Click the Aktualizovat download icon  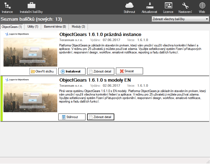pyautogui.click(x=150, y=5)
